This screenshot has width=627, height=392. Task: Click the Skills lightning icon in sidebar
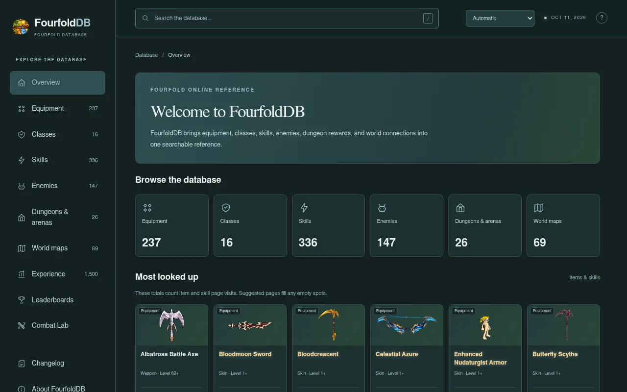(22, 160)
